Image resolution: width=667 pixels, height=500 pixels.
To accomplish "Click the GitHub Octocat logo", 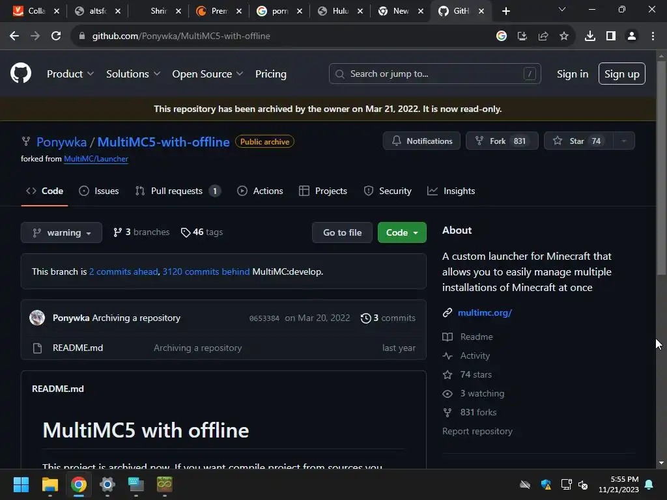I will coord(20,74).
